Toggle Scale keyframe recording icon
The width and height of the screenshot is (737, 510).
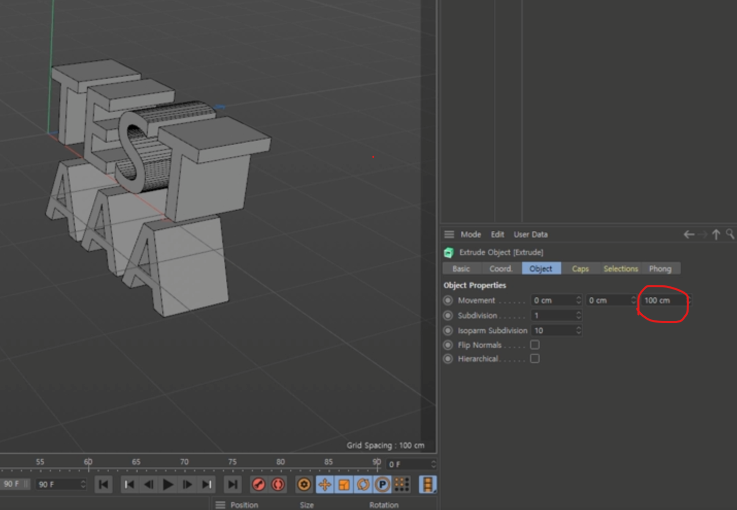coord(344,484)
